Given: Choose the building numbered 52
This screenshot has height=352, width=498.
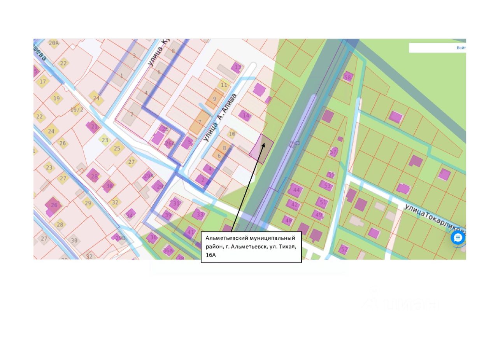Looking at the screenshot, I should pos(344,249).
